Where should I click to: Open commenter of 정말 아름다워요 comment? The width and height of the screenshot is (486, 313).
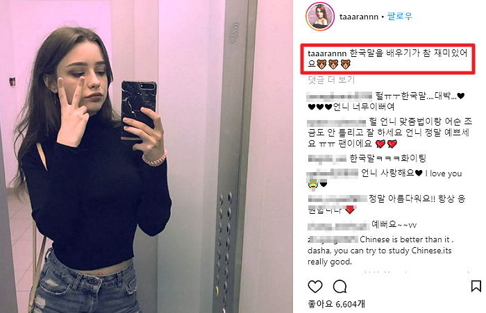337,198
